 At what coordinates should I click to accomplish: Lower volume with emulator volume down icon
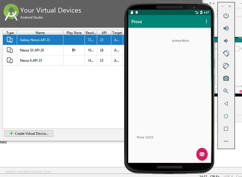[x=226, y=41]
